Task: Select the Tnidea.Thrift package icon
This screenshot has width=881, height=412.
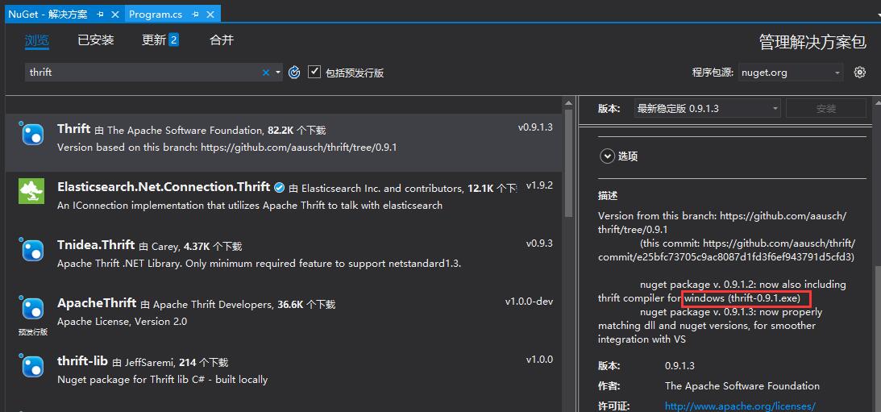Action: click(x=32, y=250)
